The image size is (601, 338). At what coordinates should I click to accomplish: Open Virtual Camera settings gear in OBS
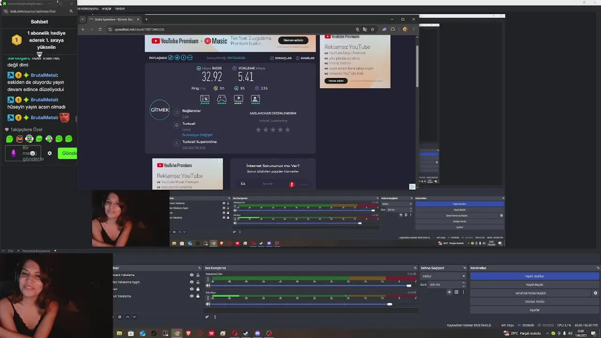tap(595, 293)
